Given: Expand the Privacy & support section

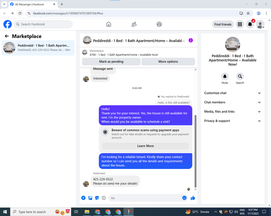Looking at the screenshot, I should point(233,121).
